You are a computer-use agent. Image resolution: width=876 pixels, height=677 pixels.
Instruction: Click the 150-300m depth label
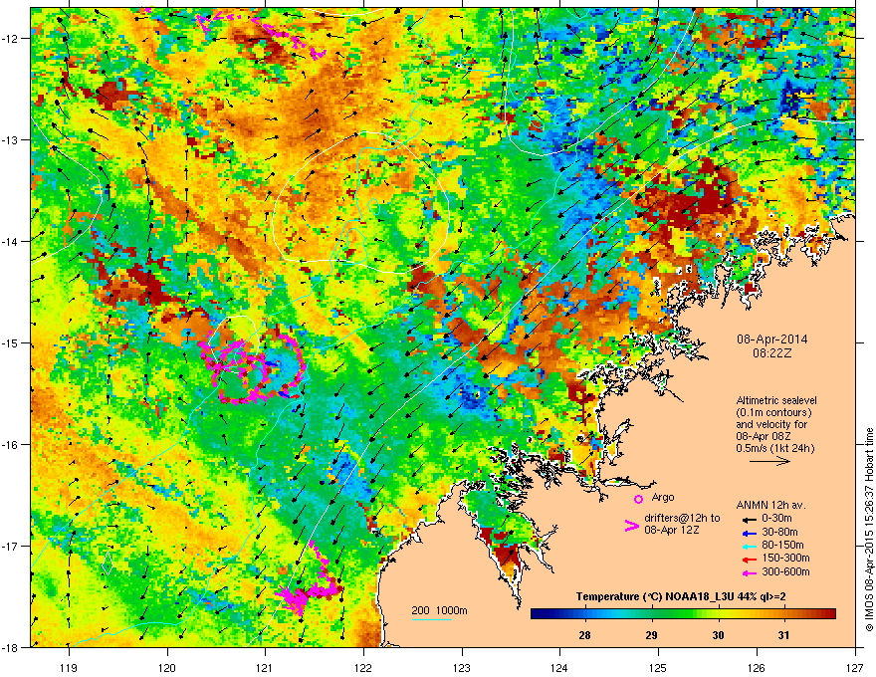pyautogui.click(x=785, y=558)
